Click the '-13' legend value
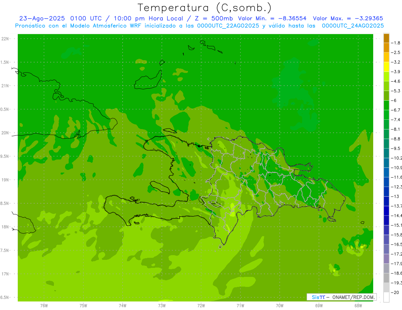 (x=396, y=196)
